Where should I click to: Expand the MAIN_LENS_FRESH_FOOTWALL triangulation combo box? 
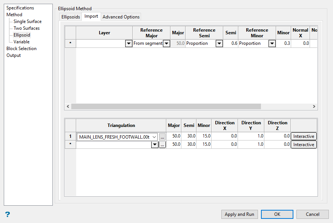tap(154, 137)
